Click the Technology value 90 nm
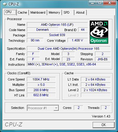118x132 pixels. [35, 40]
